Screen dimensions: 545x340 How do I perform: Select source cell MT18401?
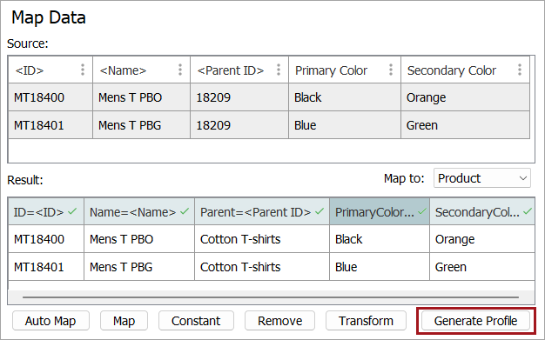[x=50, y=125]
